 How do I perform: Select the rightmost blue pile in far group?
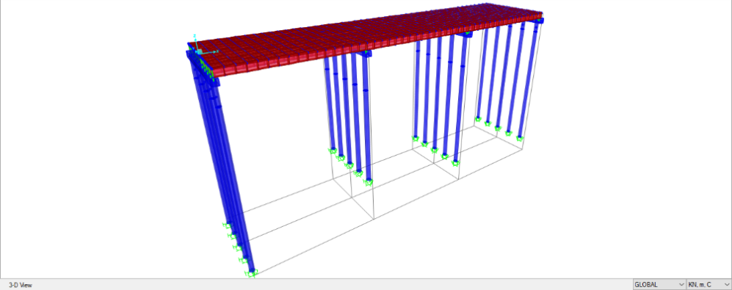coord(528,79)
